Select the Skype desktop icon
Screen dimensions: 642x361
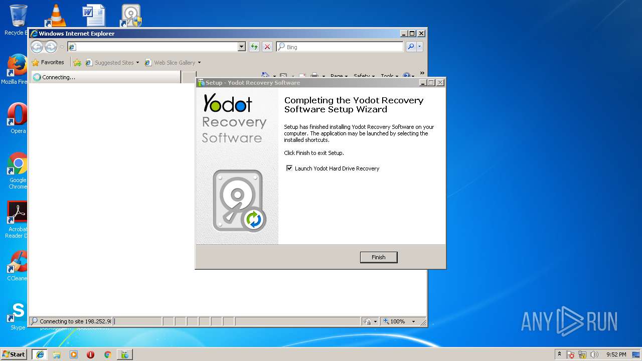[x=18, y=315]
